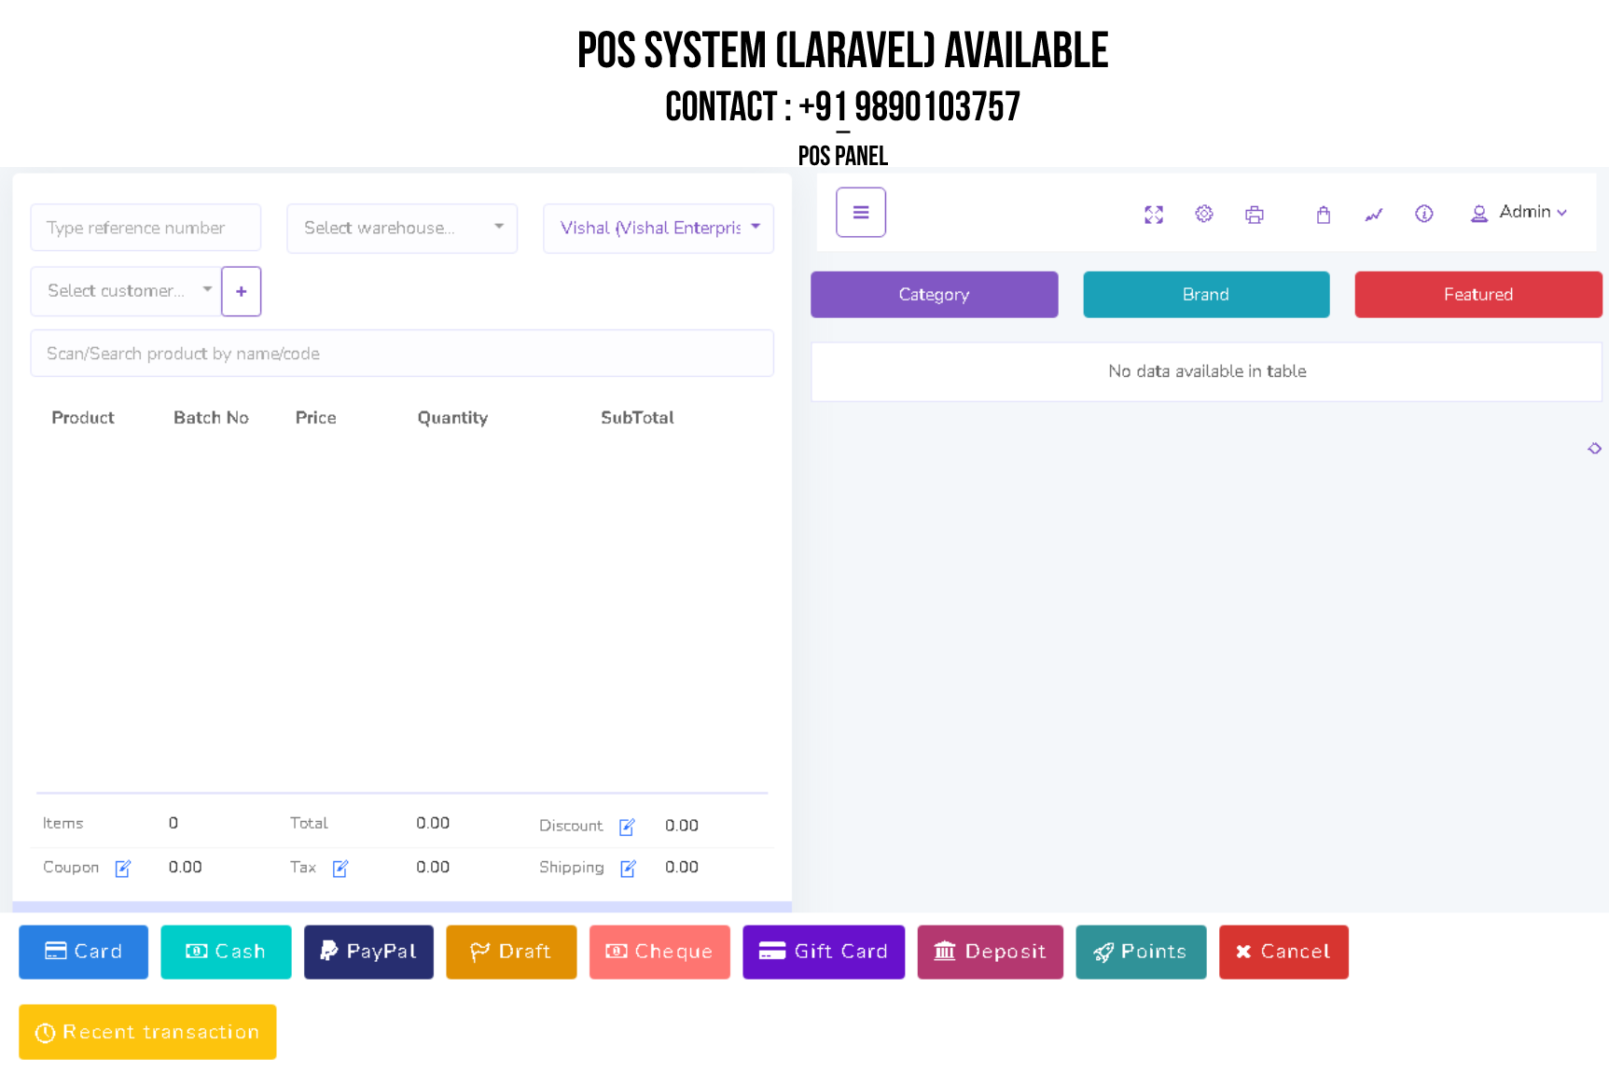This screenshot has height=1072, width=1609.
Task: Add new customer with plus button
Action: pyautogui.click(x=242, y=291)
